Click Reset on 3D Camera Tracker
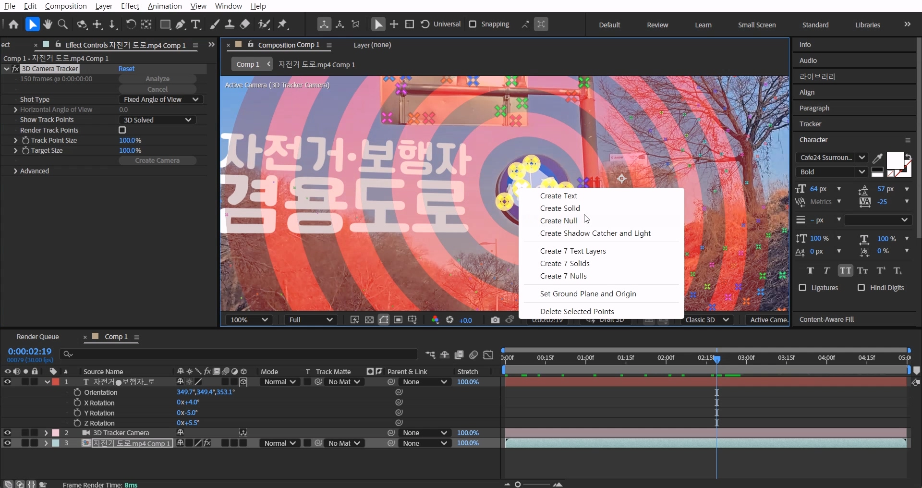The width and height of the screenshot is (922, 488). [126, 69]
